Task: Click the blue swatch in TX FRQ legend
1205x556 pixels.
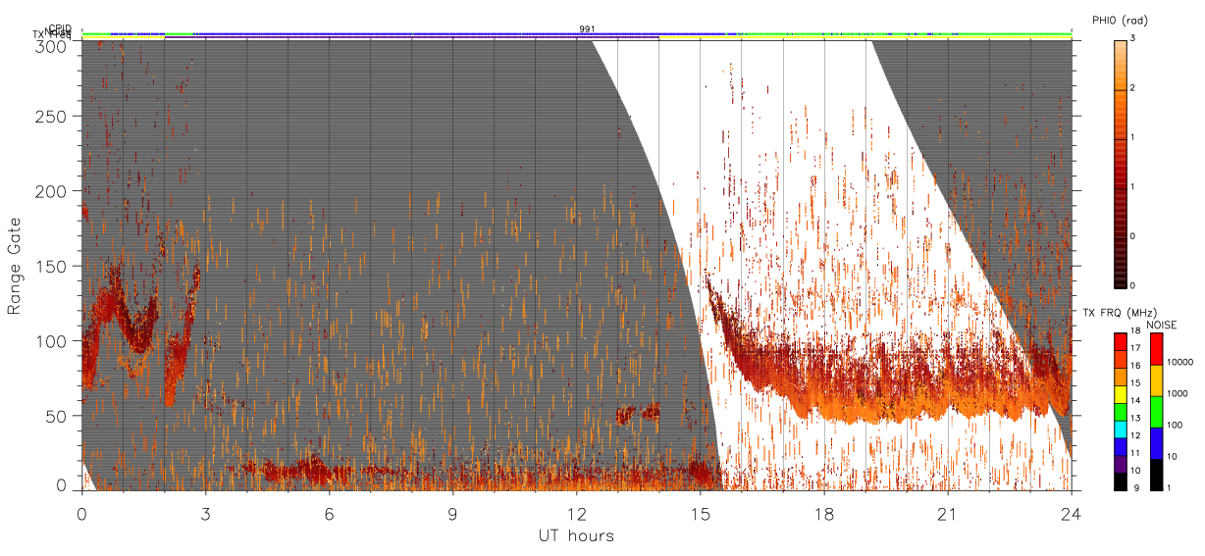Action: point(1120,445)
